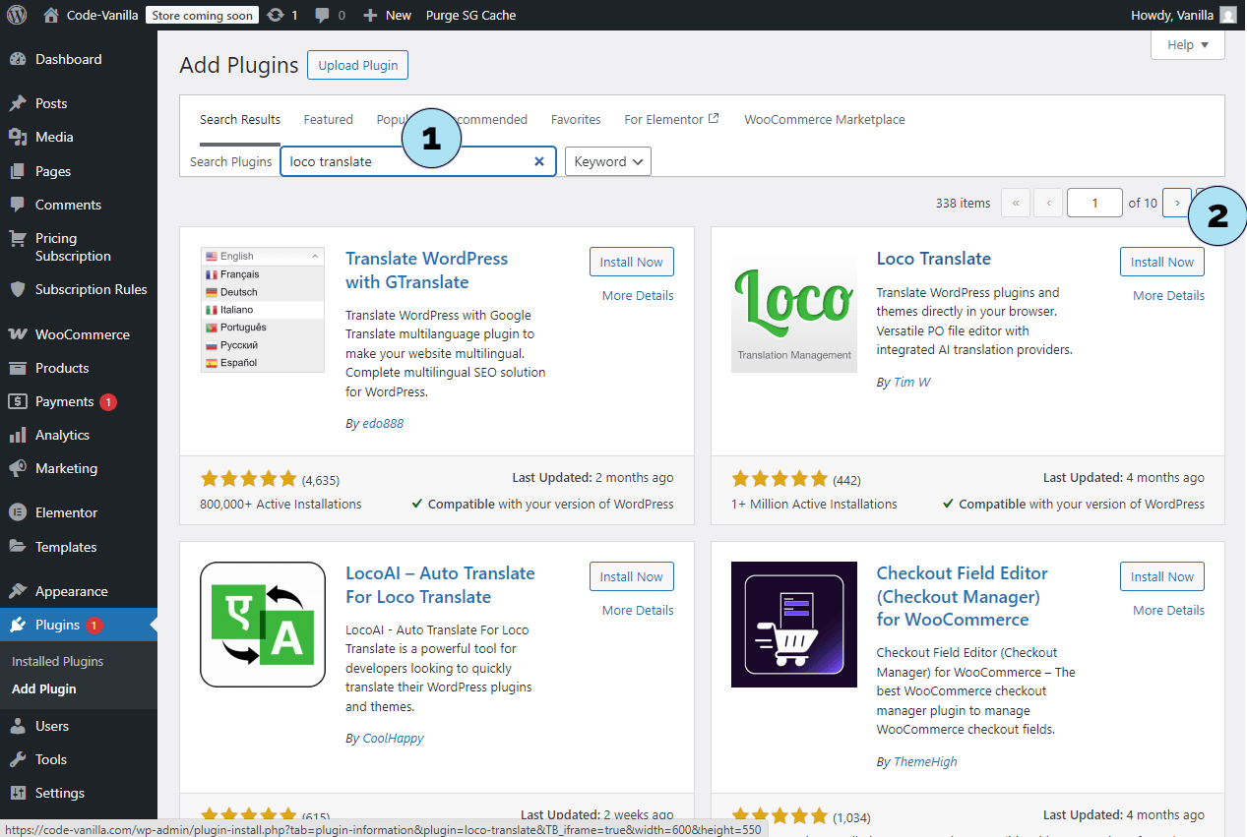
Task: Go to next page of results
Action: pos(1176,203)
